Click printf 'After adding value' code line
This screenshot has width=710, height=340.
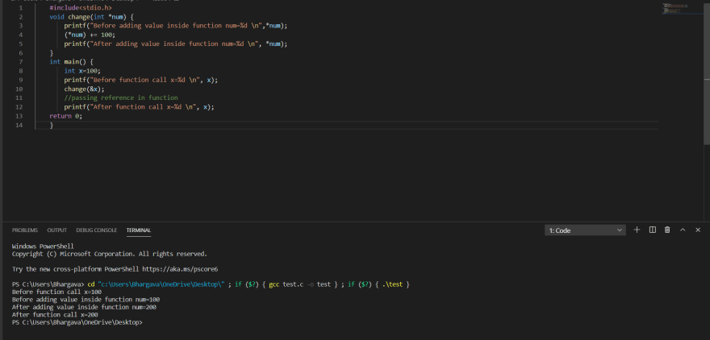coord(176,44)
